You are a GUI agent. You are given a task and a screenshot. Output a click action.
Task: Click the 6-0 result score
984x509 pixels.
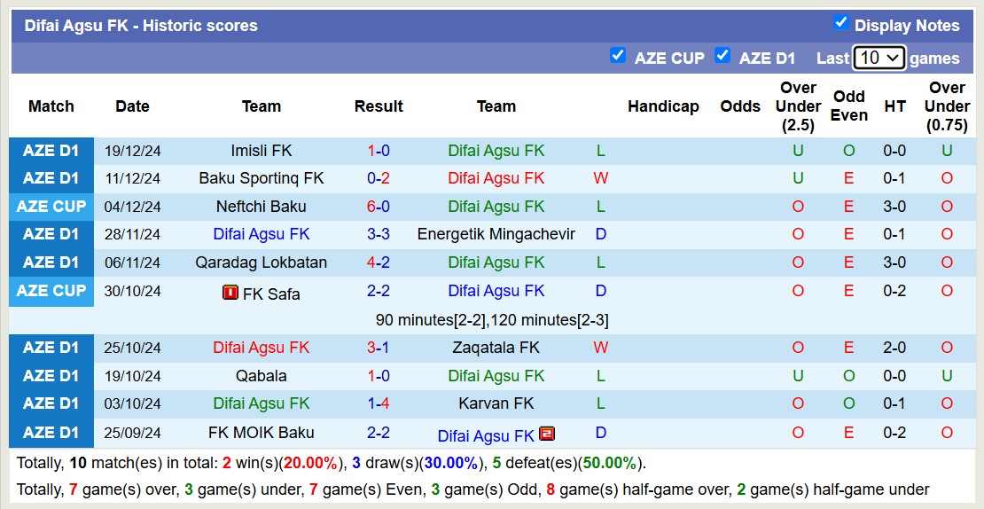tap(379, 207)
